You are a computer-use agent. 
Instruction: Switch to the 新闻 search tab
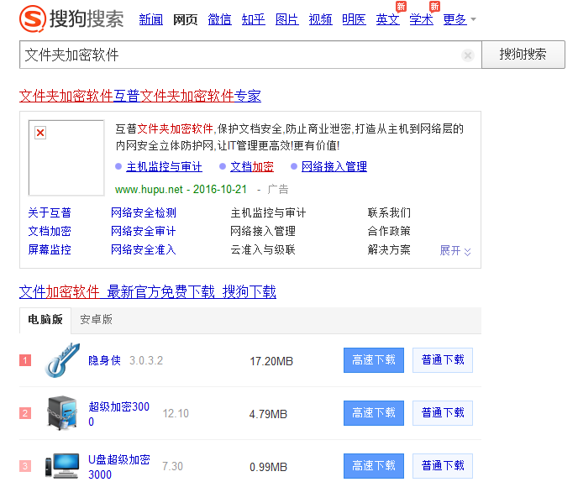(150, 19)
